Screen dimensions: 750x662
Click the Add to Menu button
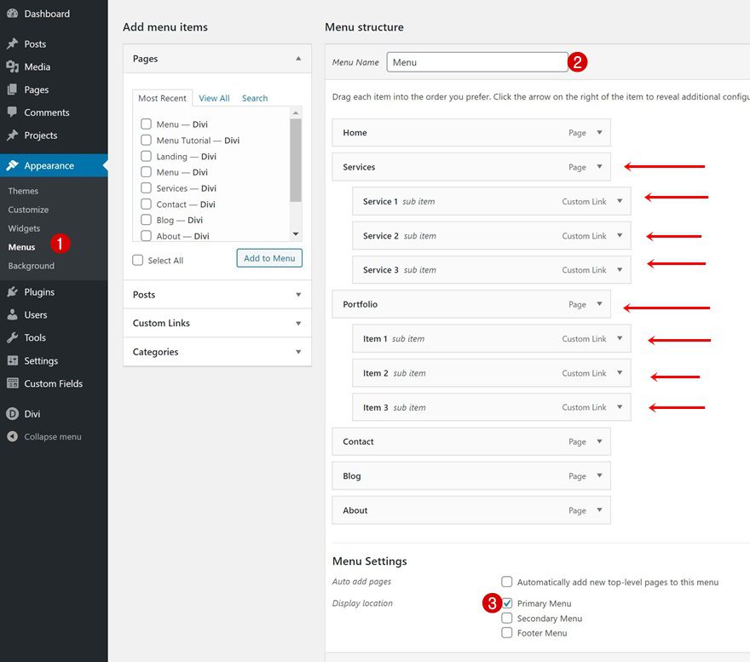coord(268,258)
